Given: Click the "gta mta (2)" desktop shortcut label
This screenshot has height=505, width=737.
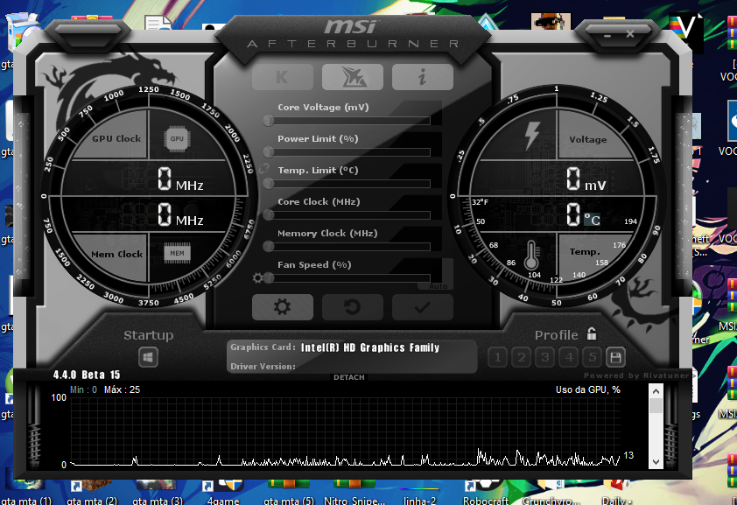Looking at the screenshot, I should [92, 501].
